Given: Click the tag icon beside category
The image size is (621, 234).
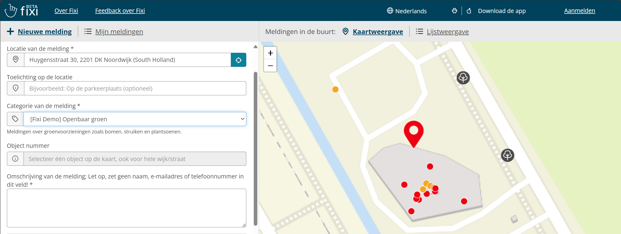Looking at the screenshot, I should [x=15, y=119].
